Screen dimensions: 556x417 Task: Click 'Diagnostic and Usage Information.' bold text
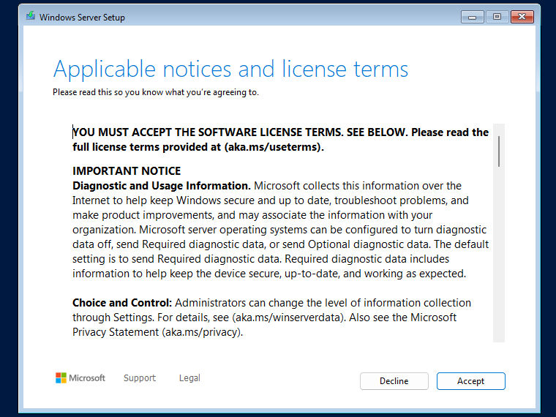(x=162, y=186)
